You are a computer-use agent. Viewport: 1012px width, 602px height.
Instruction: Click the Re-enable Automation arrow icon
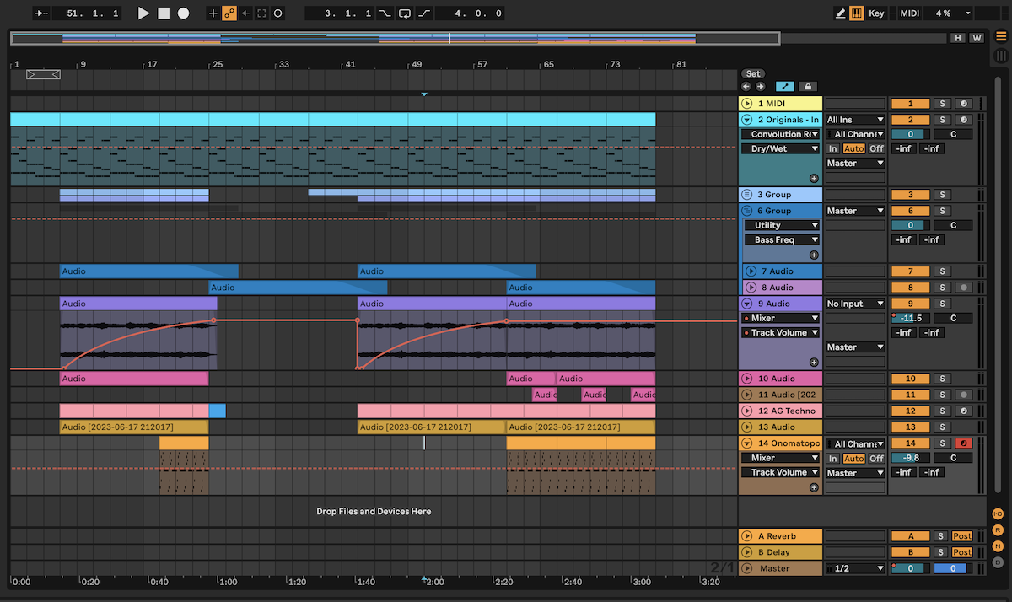pyautogui.click(x=245, y=13)
